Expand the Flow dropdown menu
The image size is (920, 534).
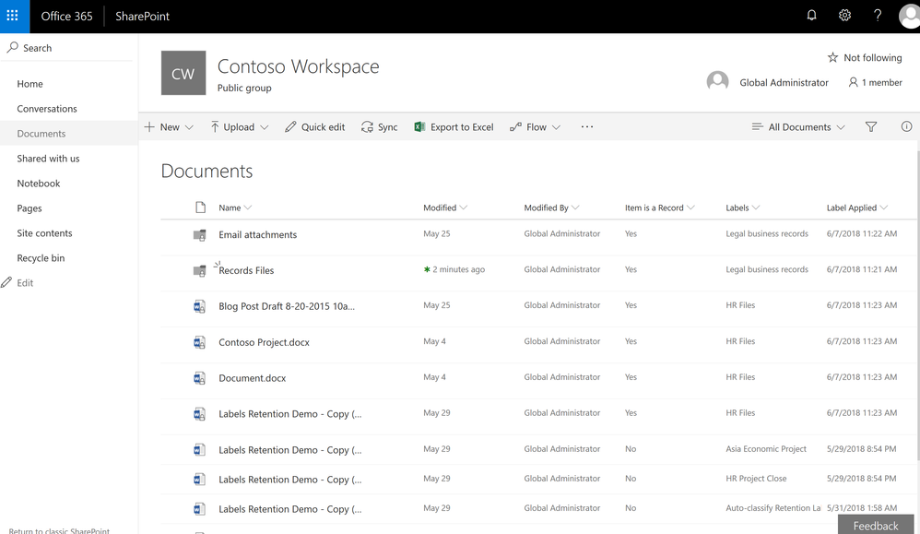[x=536, y=127]
